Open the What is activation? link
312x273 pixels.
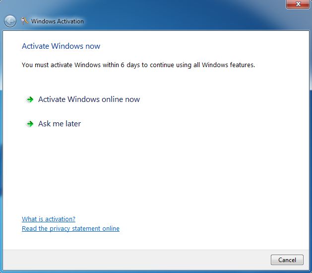[x=49, y=219]
